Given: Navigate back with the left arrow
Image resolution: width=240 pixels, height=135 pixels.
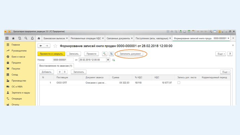Looking at the screenshot, I should [x=41, y=46].
